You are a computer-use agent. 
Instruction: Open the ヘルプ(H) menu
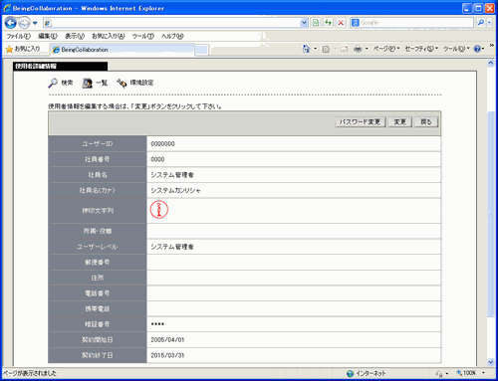[172, 36]
